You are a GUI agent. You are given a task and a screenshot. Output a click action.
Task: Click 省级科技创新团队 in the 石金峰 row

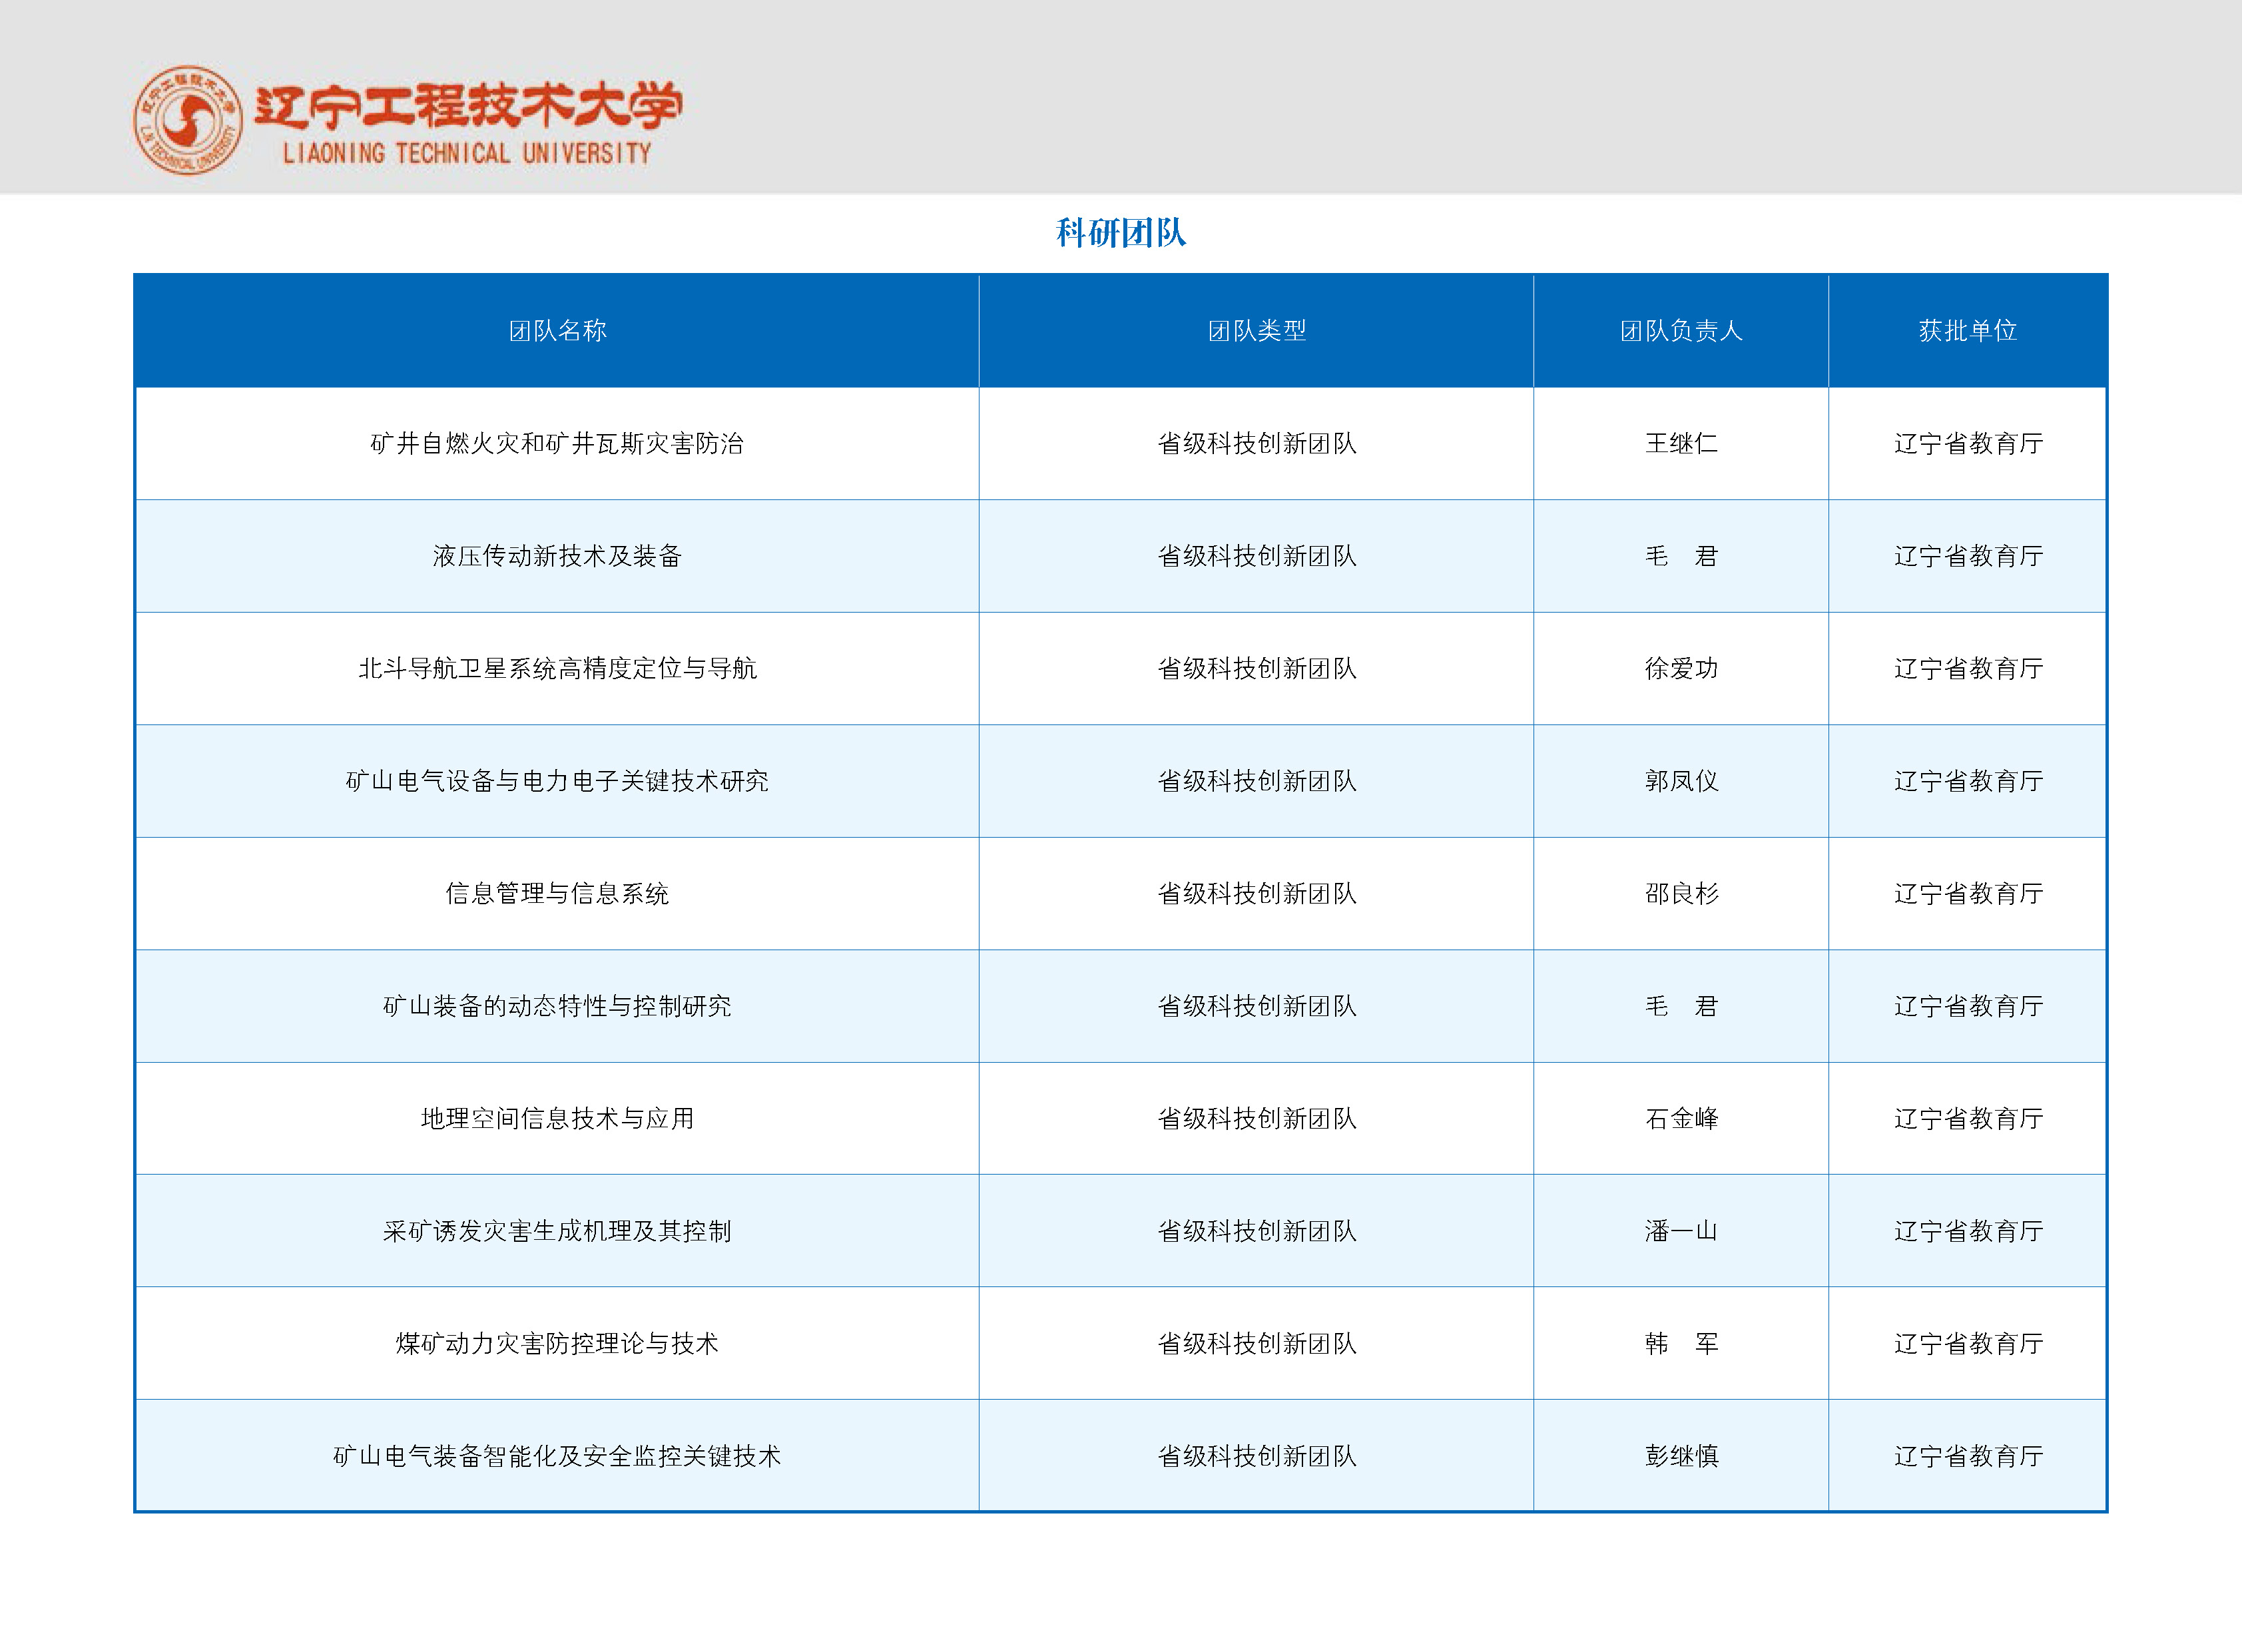coord(1257,1118)
